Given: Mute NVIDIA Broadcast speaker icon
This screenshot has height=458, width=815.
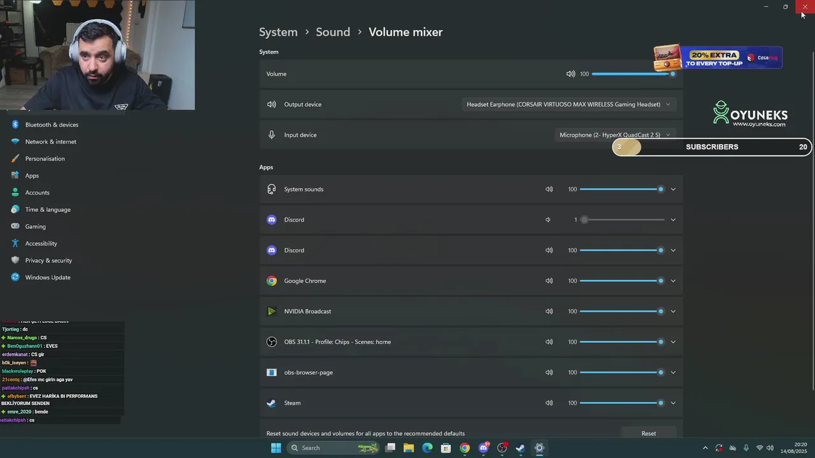Looking at the screenshot, I should pyautogui.click(x=549, y=311).
